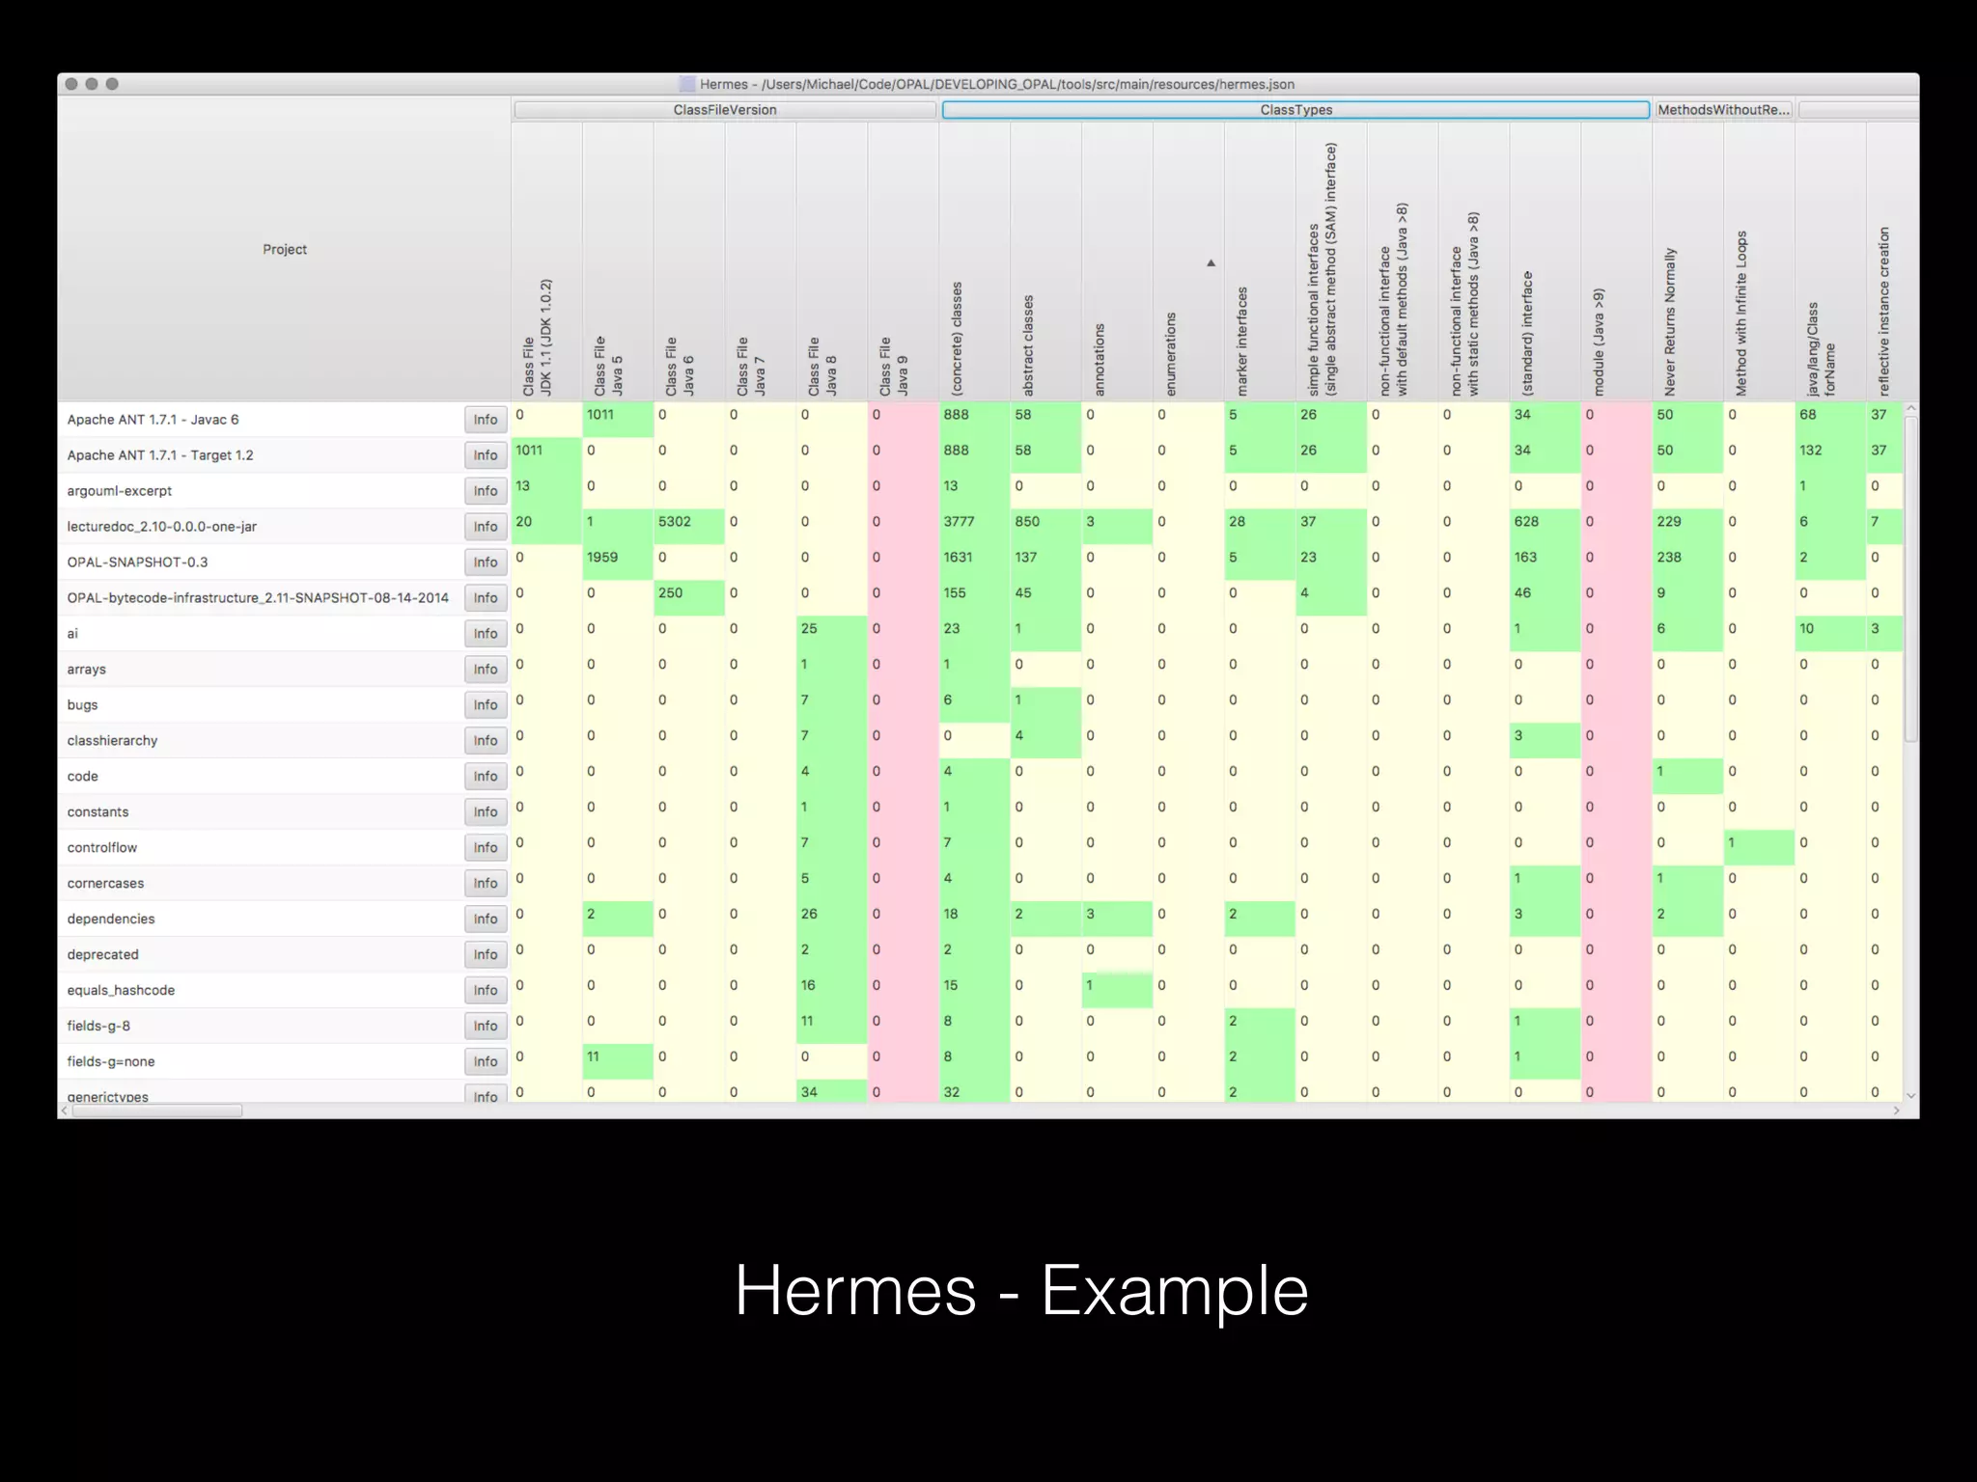Sort by Never Returns Normally column
Viewport: 1977px width, 1482px height.
pos(1688,261)
